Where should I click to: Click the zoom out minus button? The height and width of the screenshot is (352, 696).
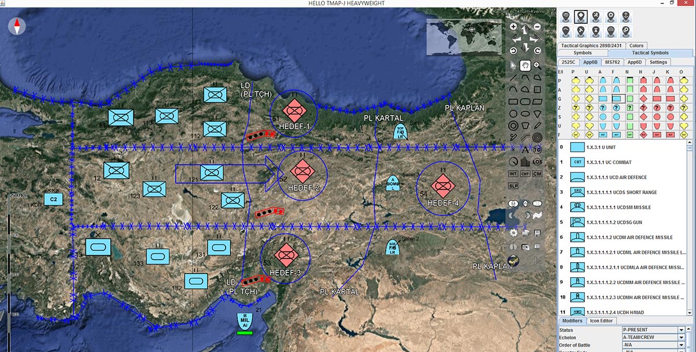(x=537, y=27)
